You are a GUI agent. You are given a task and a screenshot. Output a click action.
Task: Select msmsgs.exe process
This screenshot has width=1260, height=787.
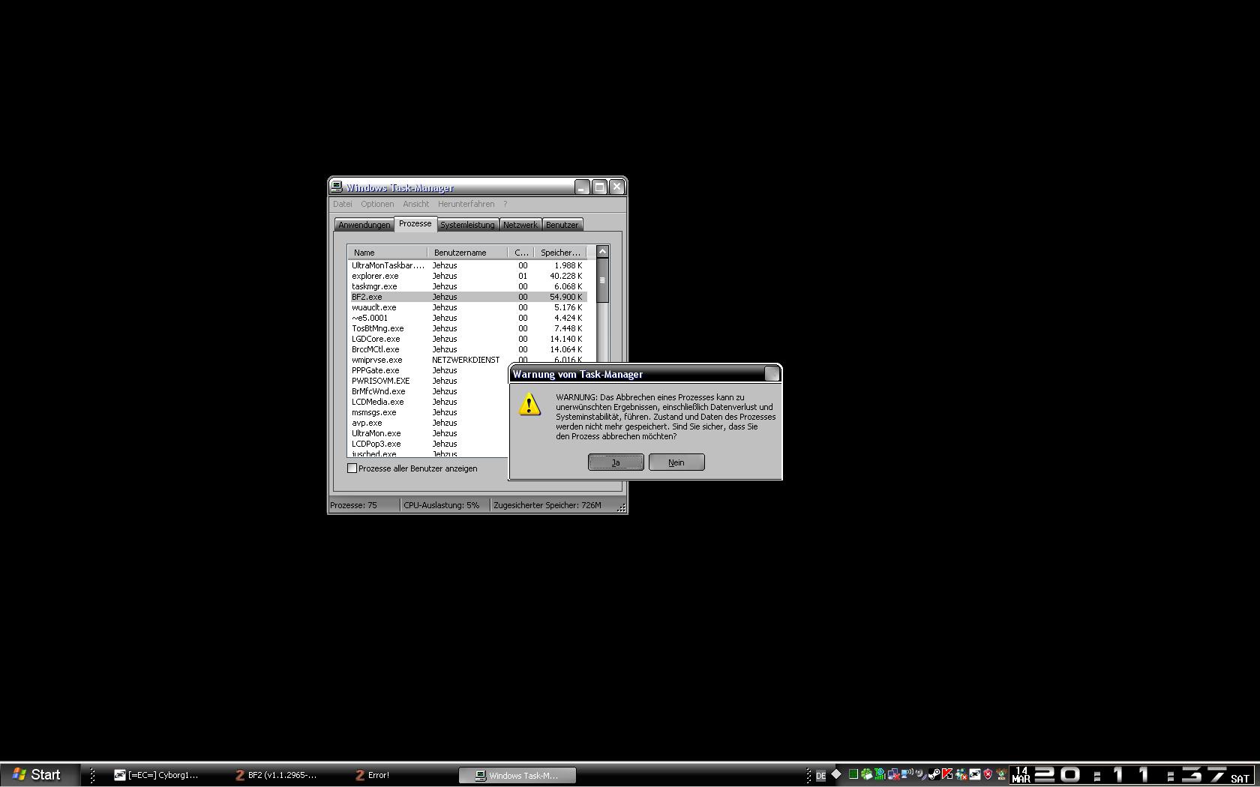point(430,412)
